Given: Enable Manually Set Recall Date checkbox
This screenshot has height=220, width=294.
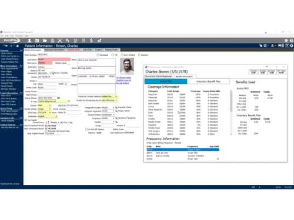Looking at the screenshot, I should tap(46, 131).
